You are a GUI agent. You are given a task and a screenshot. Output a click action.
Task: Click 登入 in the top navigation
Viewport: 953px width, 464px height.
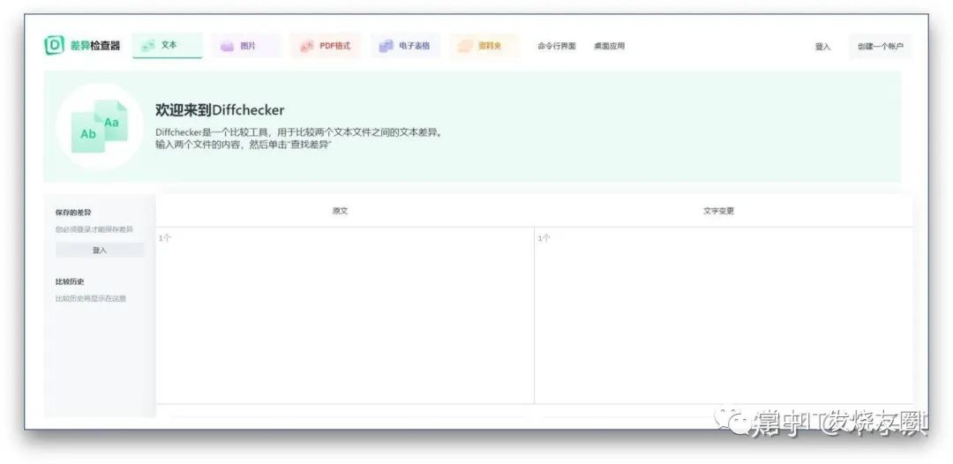coord(822,47)
